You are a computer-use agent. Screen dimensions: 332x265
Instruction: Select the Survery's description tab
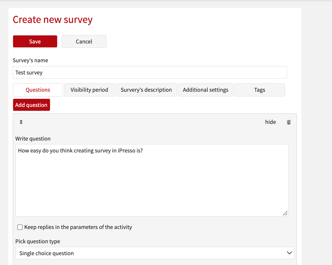(x=146, y=90)
